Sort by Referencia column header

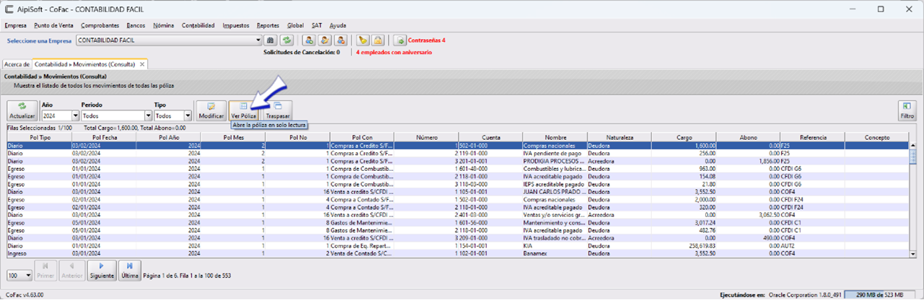coord(812,137)
